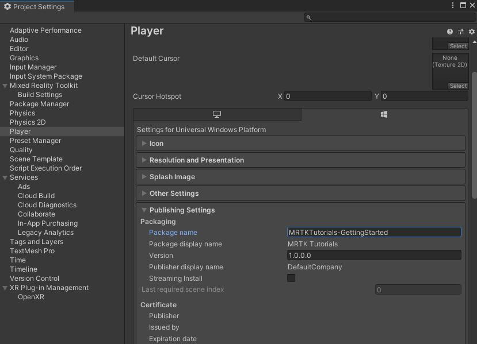Collapse the XR Plug-in Management node

[x=5, y=288]
